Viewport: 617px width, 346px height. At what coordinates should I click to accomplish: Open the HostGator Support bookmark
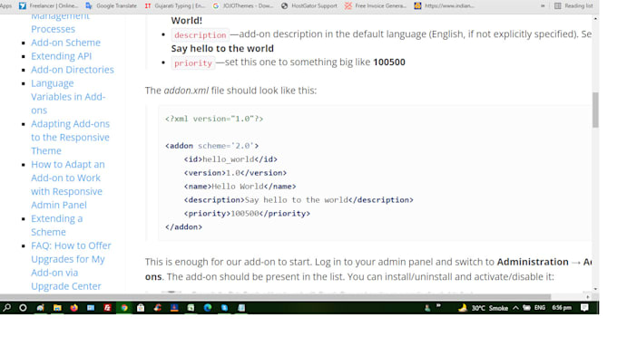308,6
